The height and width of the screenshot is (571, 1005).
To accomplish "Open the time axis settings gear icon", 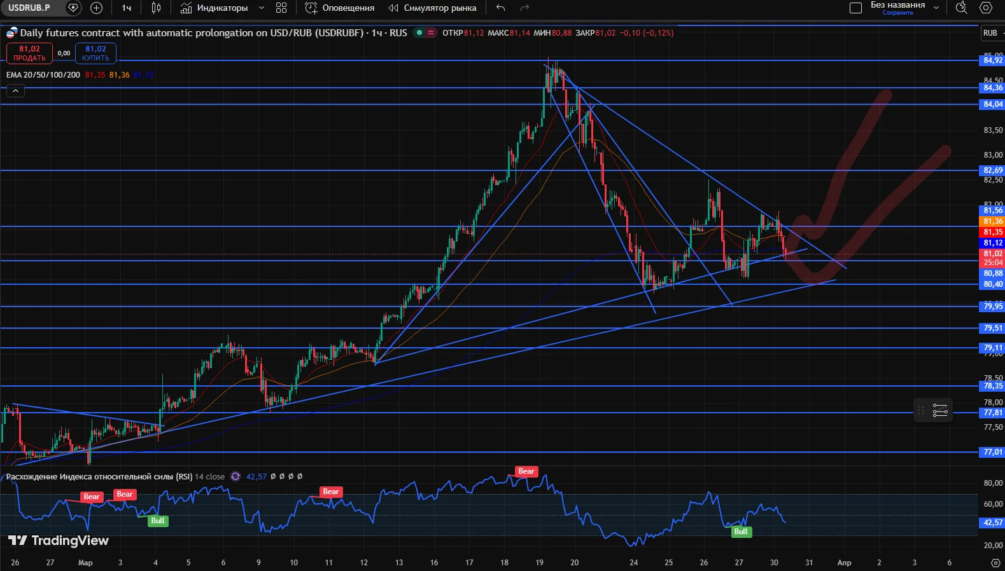I will pos(995,563).
